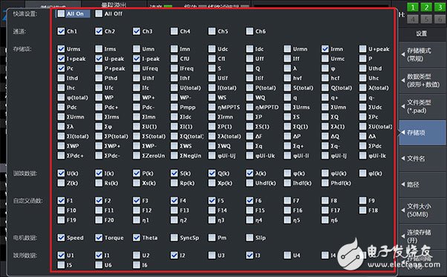
Task: Expand the 文件类型 (*.pad) side option
Action: coord(422,106)
